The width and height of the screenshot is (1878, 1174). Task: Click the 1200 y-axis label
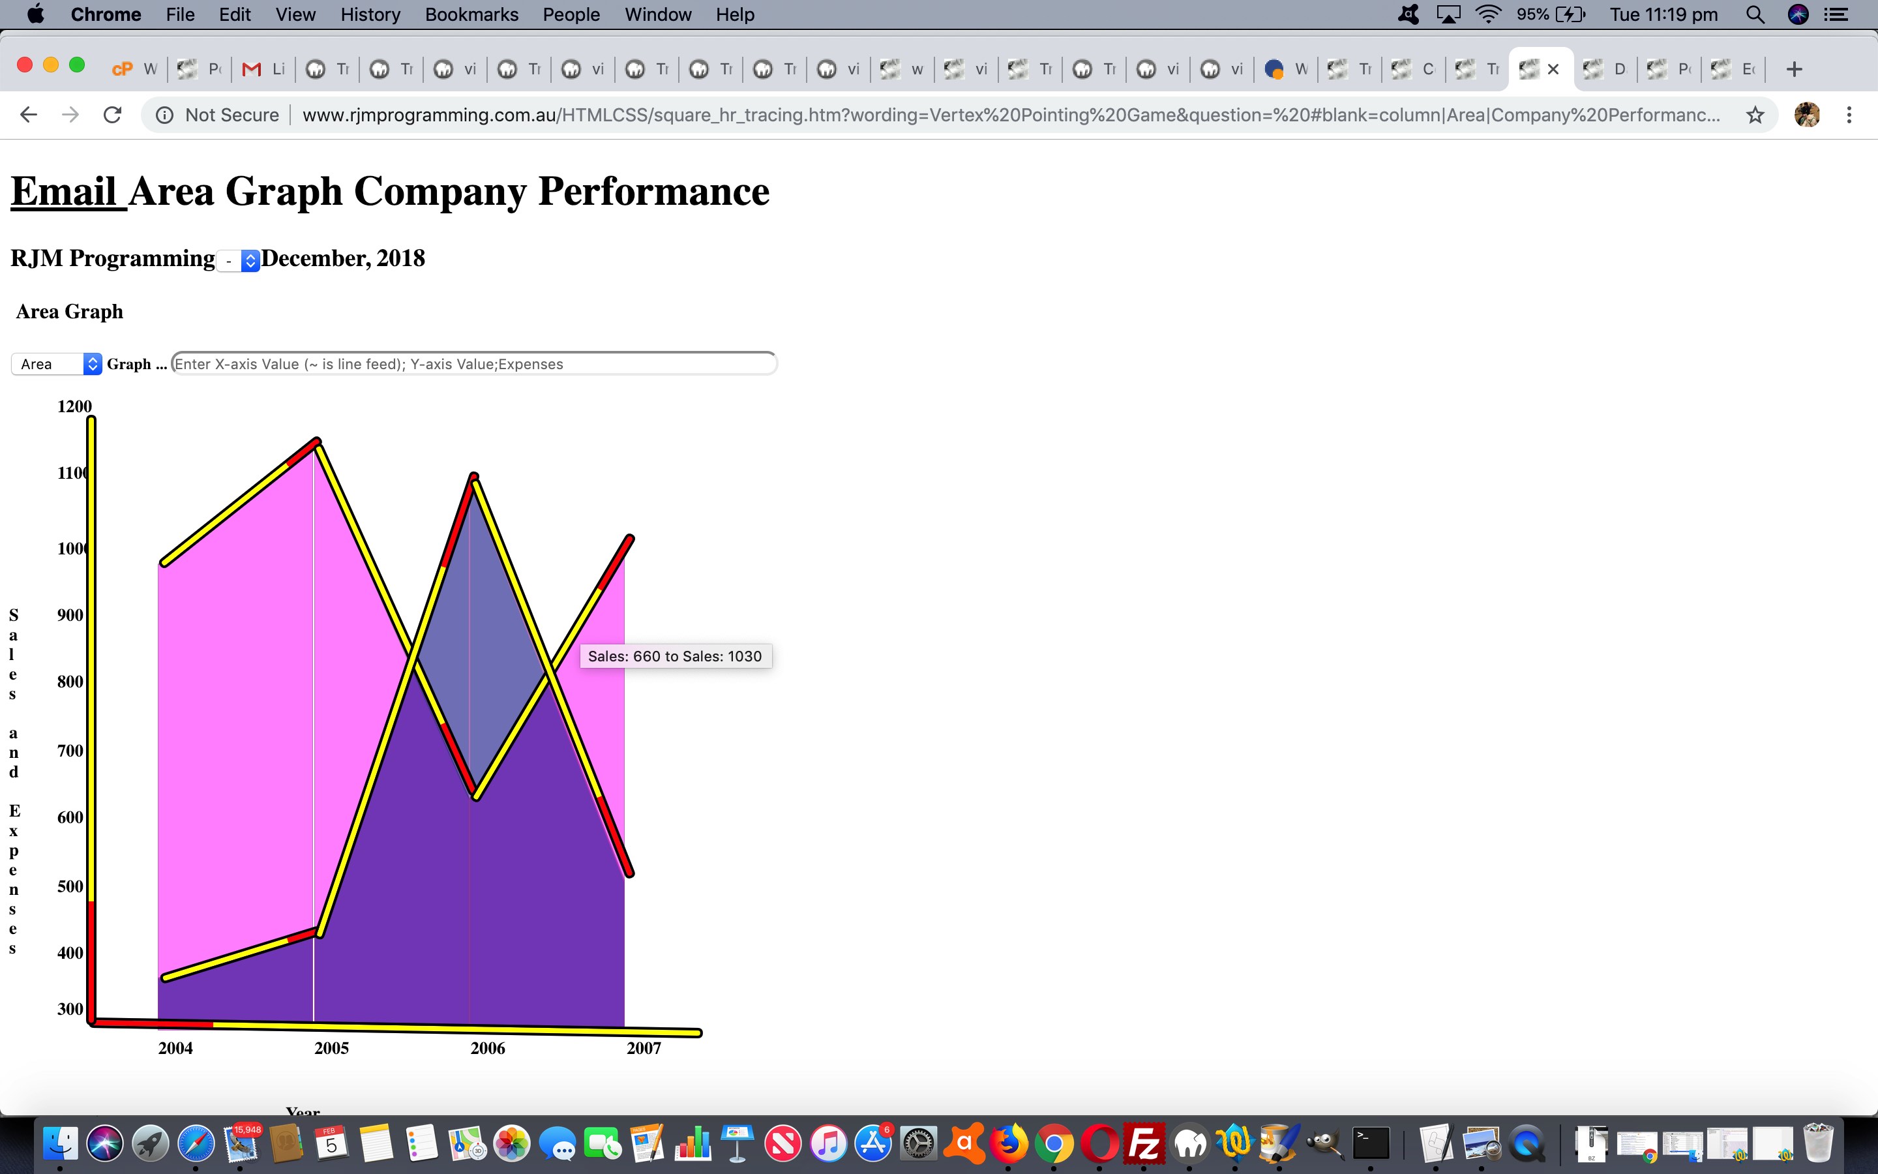pos(74,406)
